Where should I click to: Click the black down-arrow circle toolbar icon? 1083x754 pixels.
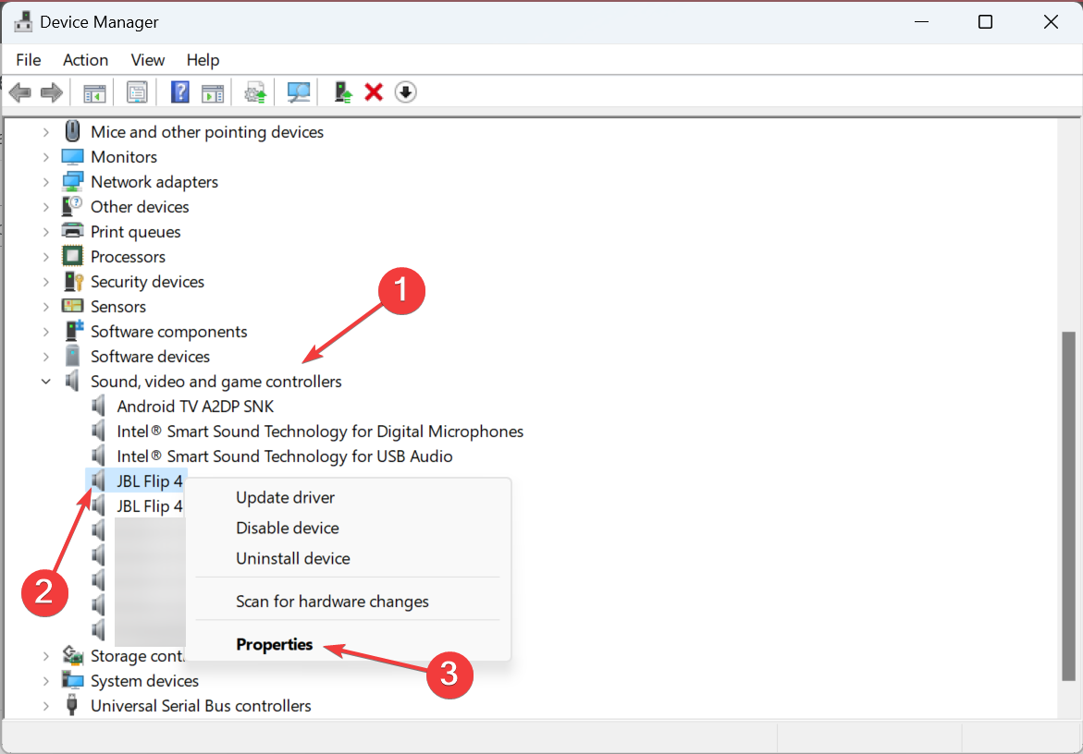click(x=405, y=92)
